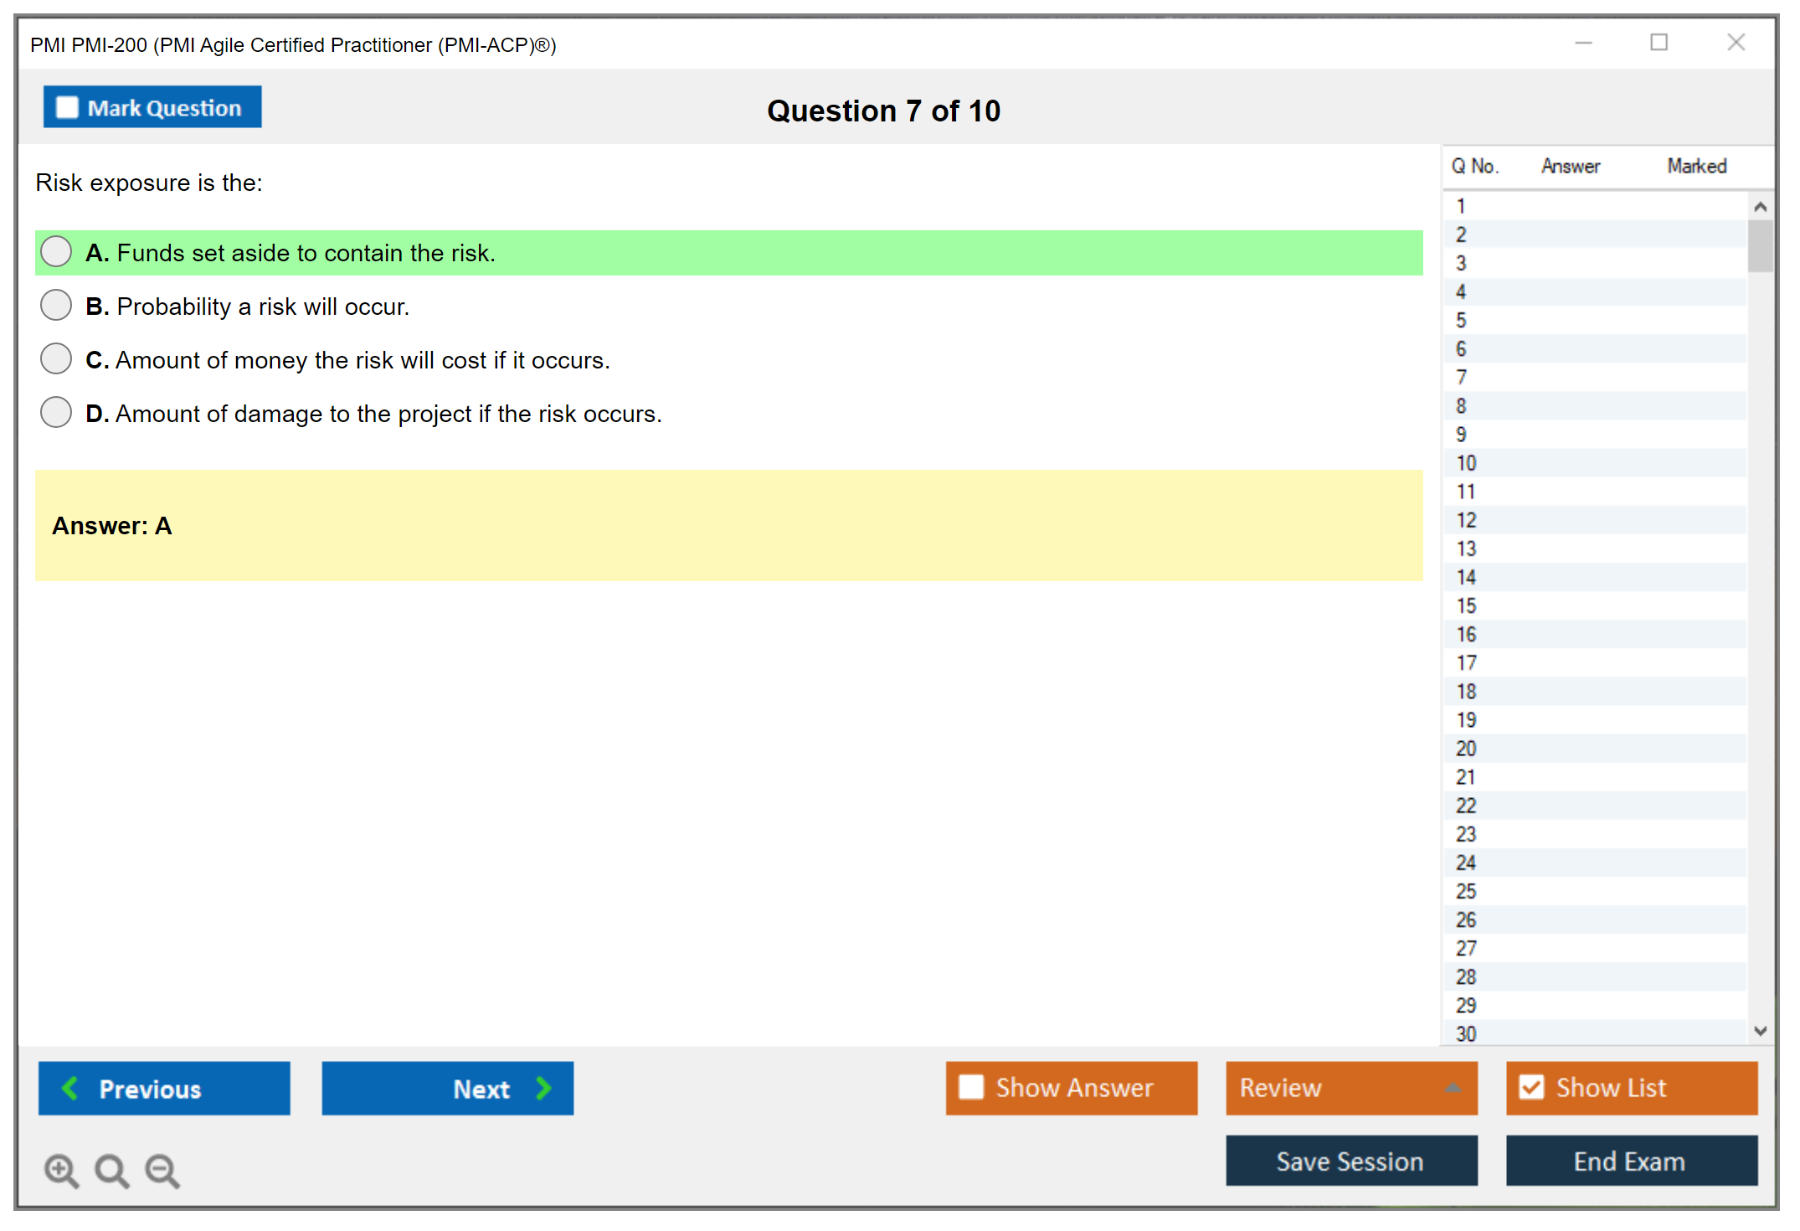The width and height of the screenshot is (1800, 1231).
Task: Click the green right arrow on Next
Action: (543, 1088)
